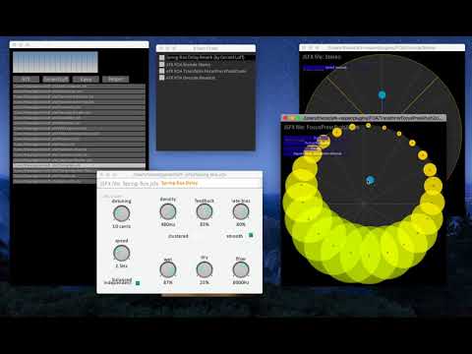Adjust the feedback knob
The height and width of the screenshot is (354, 472).
(x=205, y=211)
